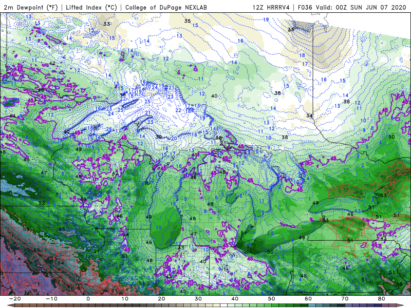This screenshot has width=411, height=308.
Task: Click the '2m Dewpoint (°F)' title label
Action: click(31, 7)
